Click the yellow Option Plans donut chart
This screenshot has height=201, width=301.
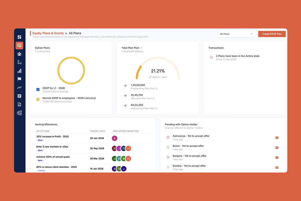coord(71,70)
